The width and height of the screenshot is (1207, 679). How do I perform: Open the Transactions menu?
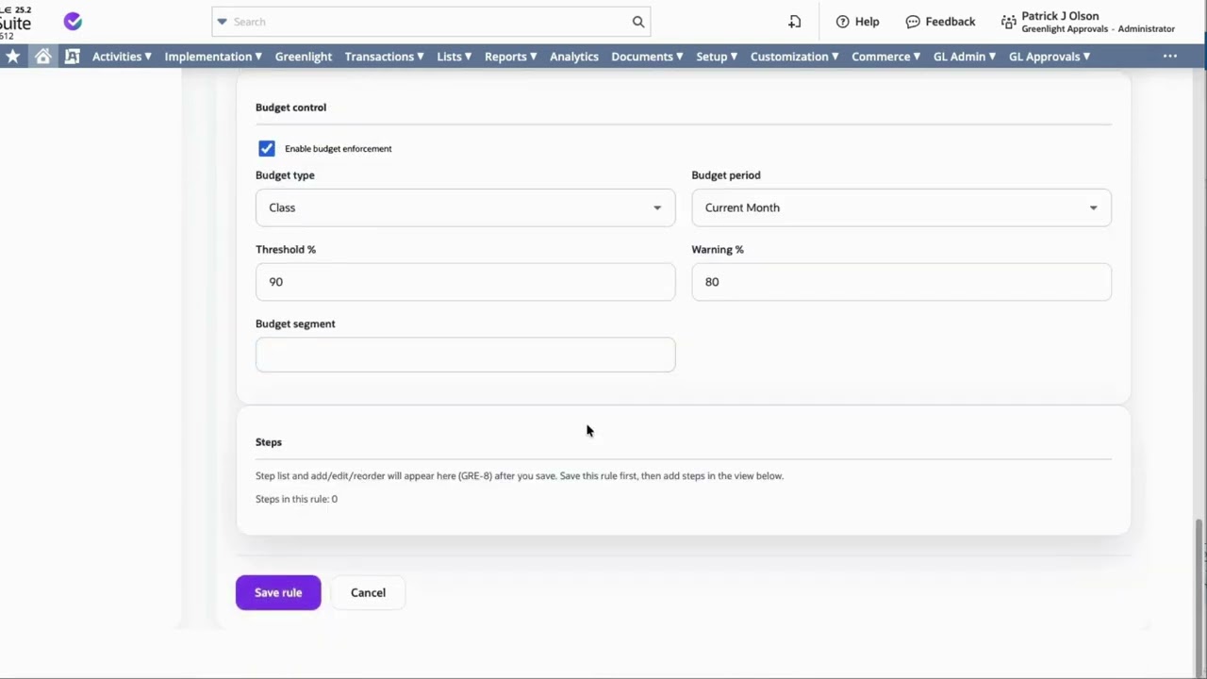coord(384,57)
